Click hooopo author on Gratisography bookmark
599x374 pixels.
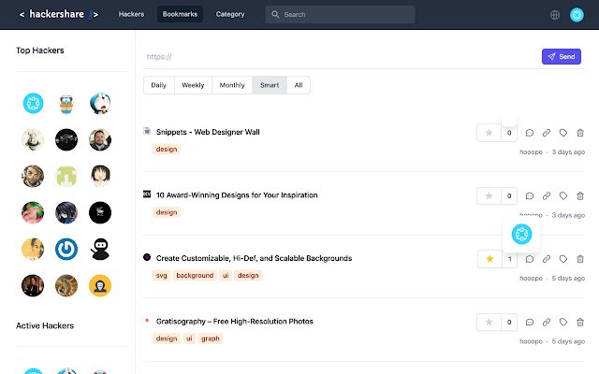(x=531, y=341)
